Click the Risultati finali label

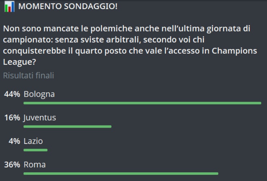pyautogui.click(x=29, y=76)
